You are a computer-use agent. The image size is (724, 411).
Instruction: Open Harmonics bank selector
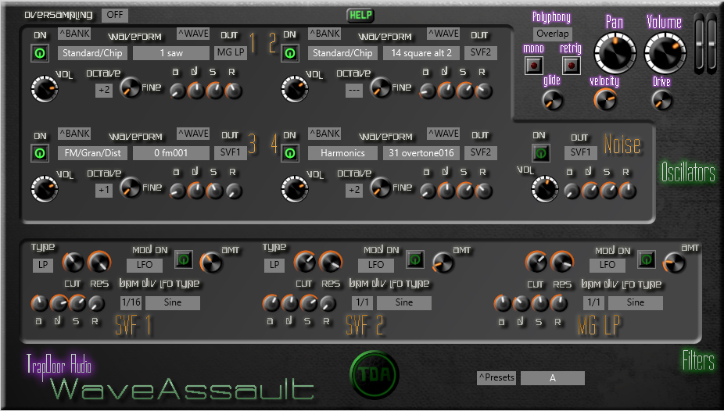point(342,153)
